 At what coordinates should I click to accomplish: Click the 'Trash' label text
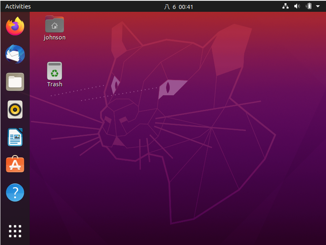[x=55, y=84]
